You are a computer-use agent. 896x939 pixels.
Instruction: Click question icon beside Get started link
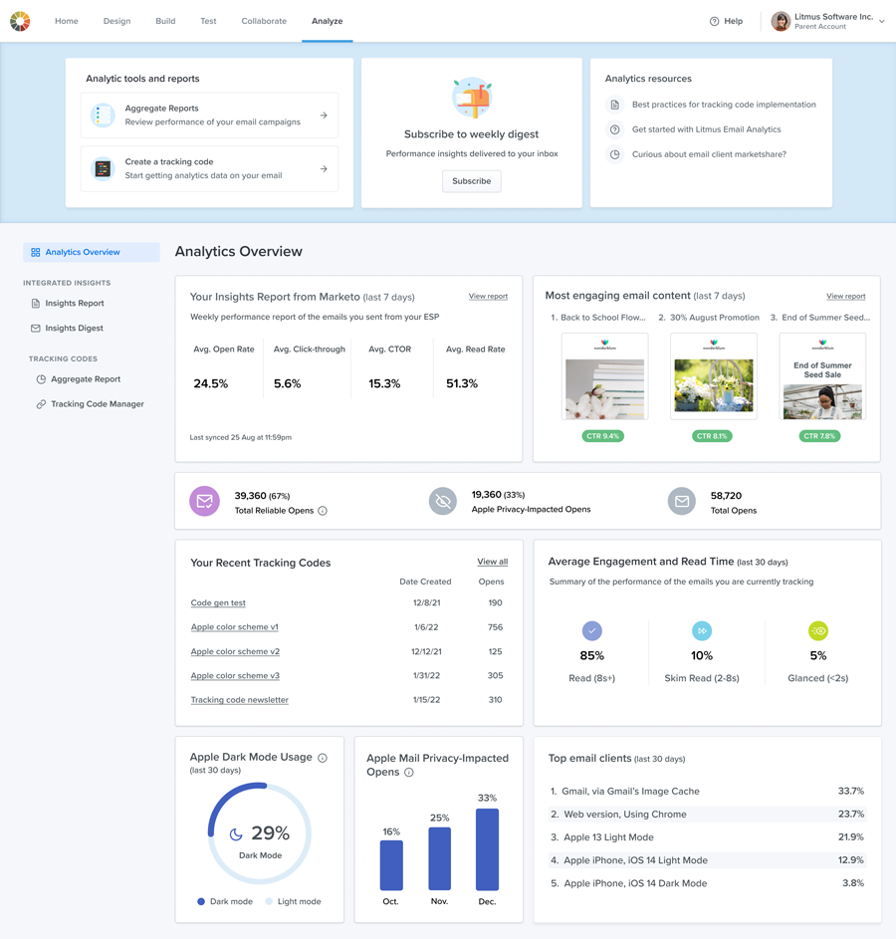(614, 129)
